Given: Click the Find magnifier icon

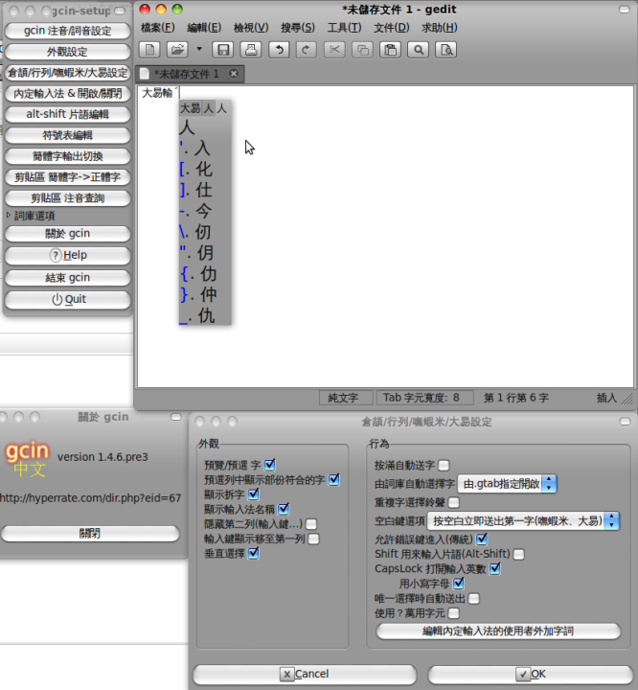Looking at the screenshot, I should click(420, 49).
